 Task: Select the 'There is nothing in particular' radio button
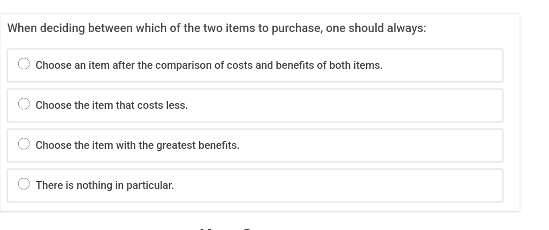click(x=24, y=184)
